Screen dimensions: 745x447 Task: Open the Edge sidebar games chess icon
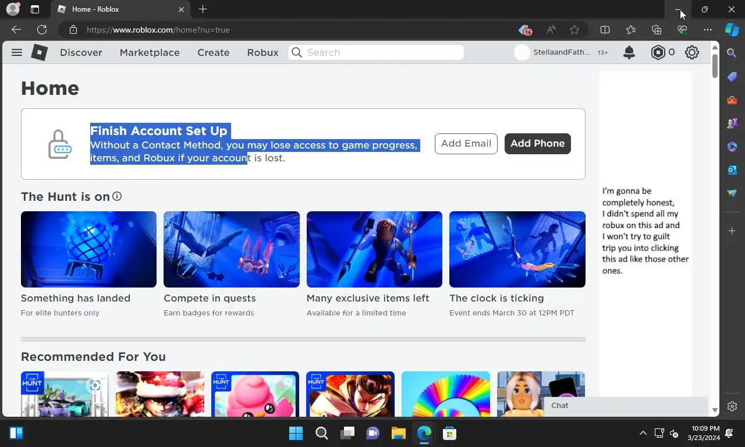[732, 123]
